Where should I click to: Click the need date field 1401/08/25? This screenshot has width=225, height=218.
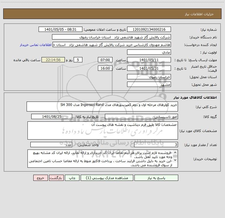tap(52, 116)
